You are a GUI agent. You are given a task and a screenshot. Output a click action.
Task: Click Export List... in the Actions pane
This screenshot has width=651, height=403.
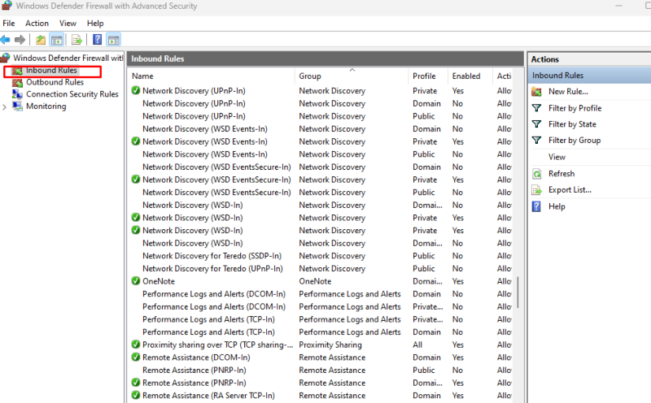pyautogui.click(x=570, y=190)
